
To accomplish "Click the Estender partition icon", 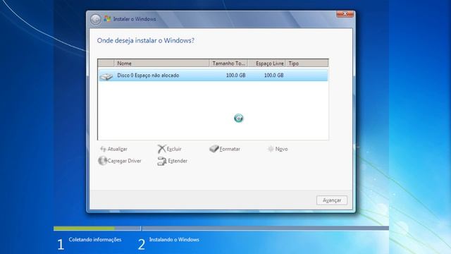I will (162, 162).
